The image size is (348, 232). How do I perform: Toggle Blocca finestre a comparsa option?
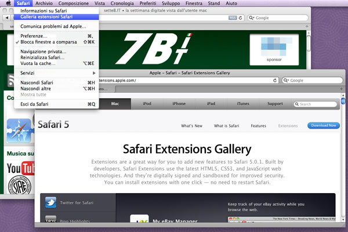coord(45,42)
